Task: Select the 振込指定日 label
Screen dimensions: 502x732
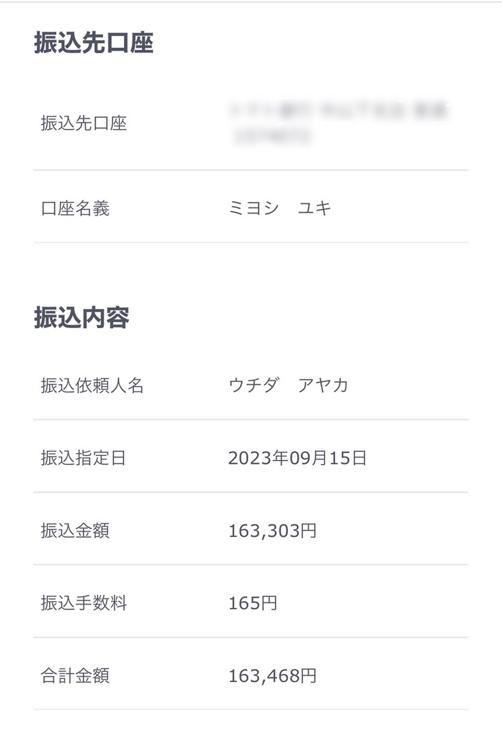Action: pos(84,458)
